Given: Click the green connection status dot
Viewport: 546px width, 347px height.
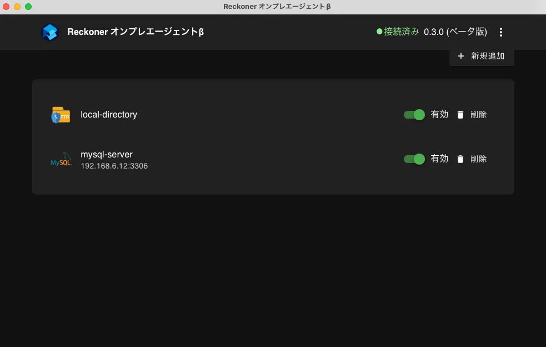Looking at the screenshot, I should 379,32.
